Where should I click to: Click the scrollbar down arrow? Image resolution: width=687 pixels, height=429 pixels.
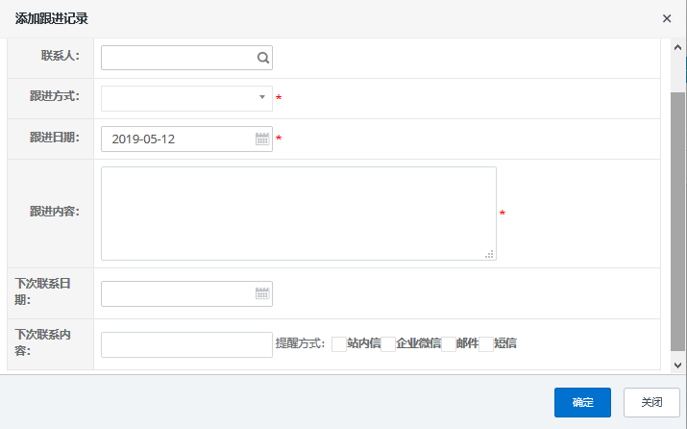pos(677,365)
